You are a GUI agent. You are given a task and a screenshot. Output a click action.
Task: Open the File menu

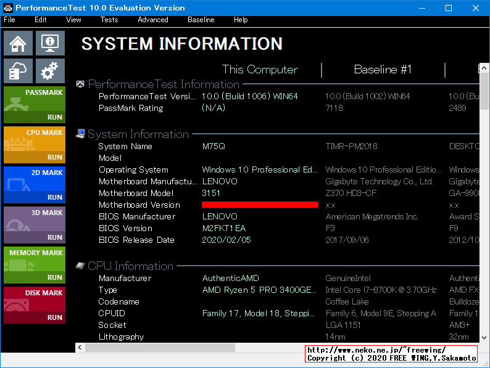click(9, 20)
